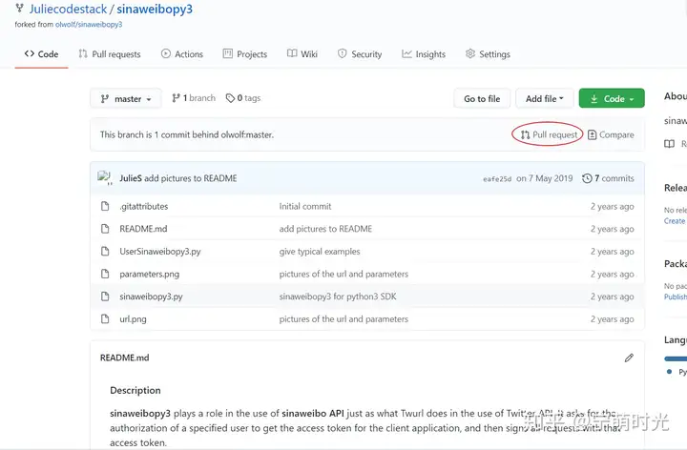Click the circled Pull request link
This screenshot has width=687, height=450.
[x=549, y=134]
